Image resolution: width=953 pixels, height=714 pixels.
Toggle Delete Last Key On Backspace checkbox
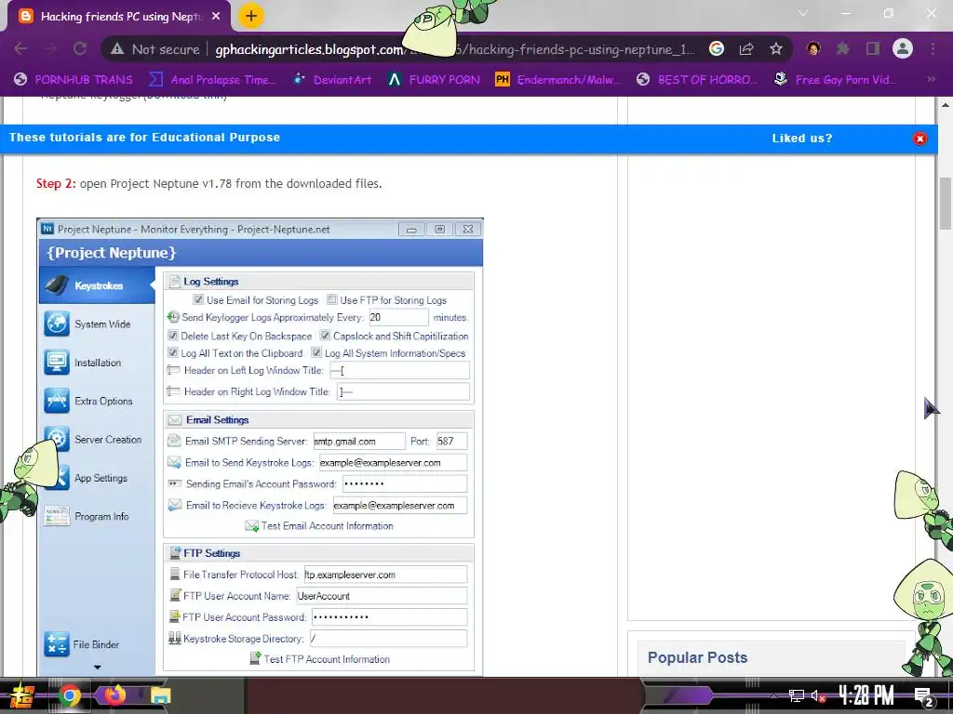[x=172, y=335]
